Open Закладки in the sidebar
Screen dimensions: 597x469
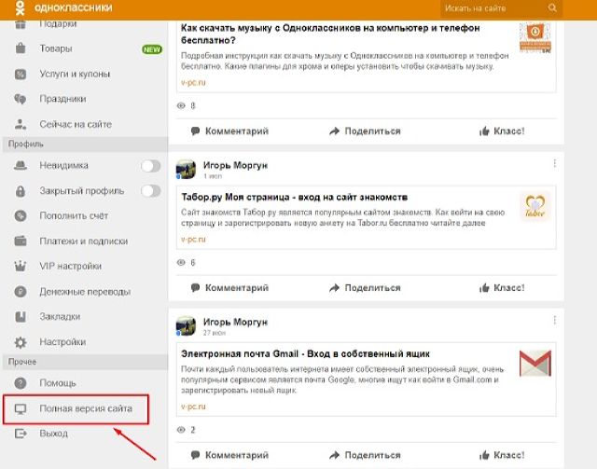60,317
